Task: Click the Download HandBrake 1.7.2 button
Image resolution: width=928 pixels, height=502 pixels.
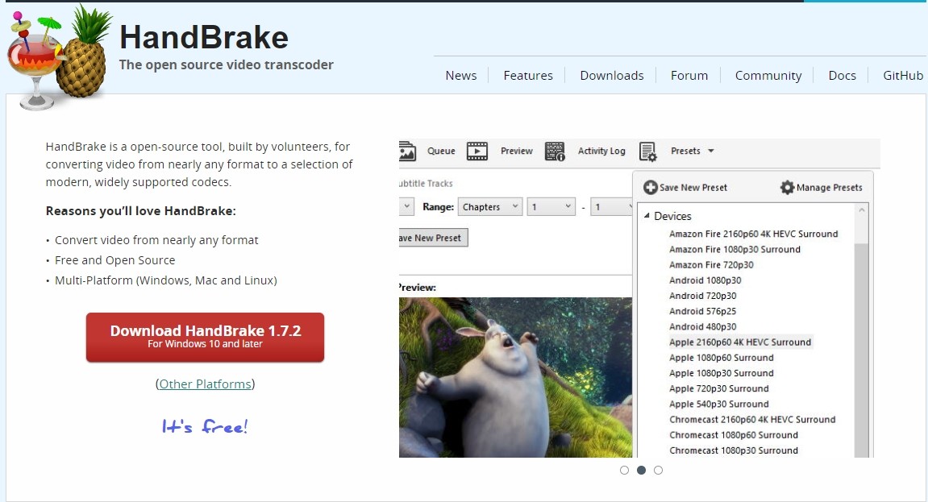Action: pyautogui.click(x=204, y=337)
